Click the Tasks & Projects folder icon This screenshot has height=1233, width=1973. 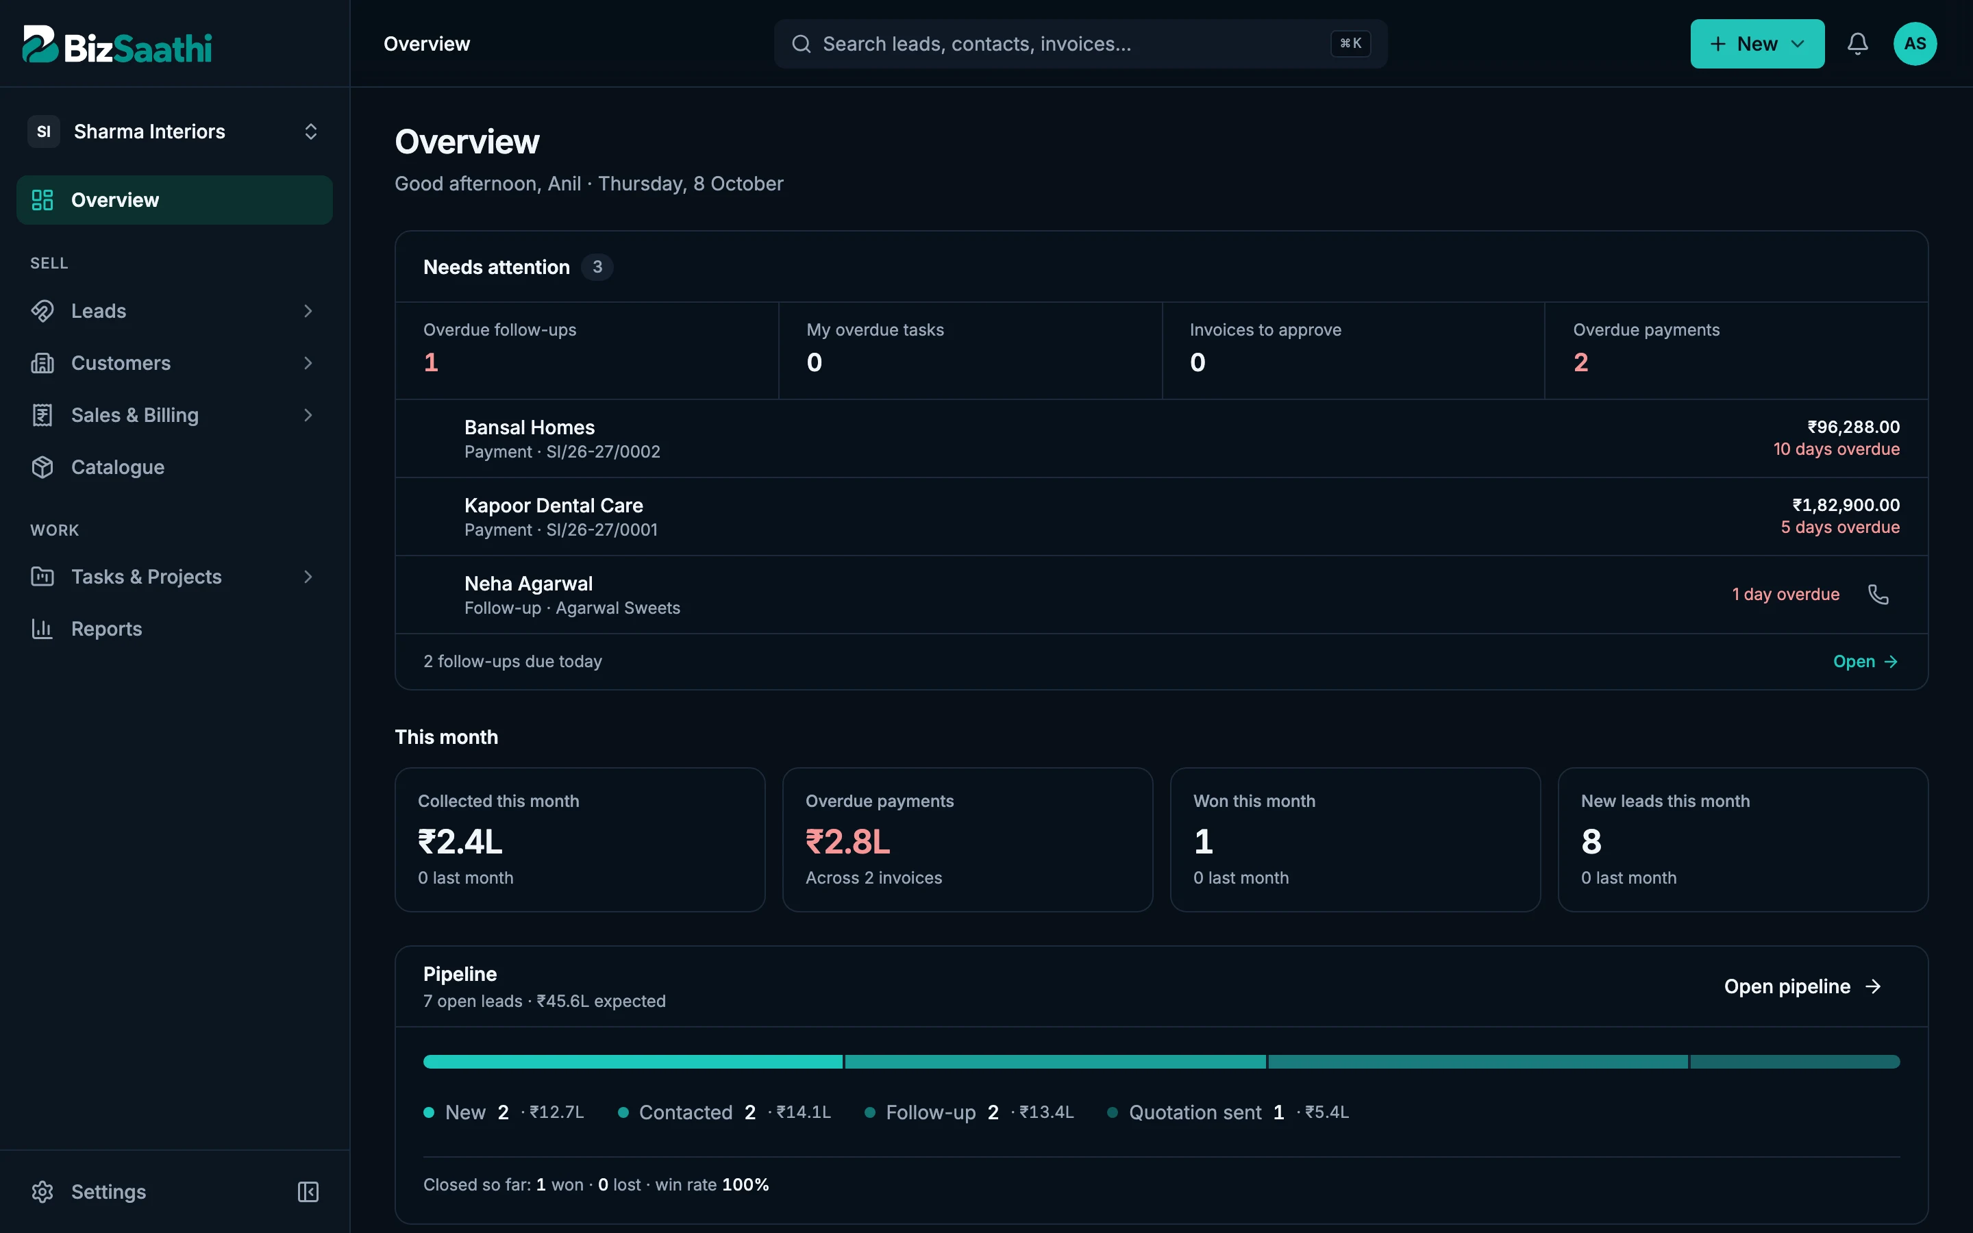tap(42, 577)
